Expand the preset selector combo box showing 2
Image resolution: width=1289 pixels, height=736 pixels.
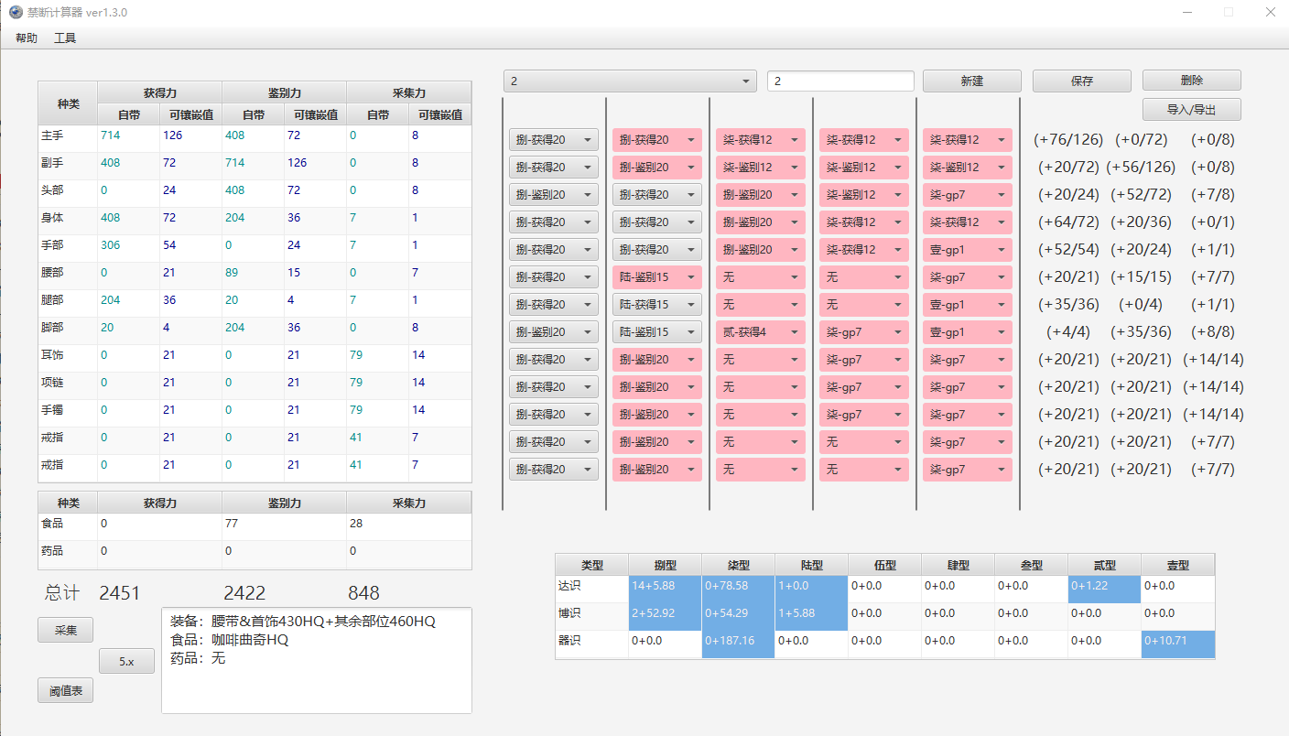[630, 81]
